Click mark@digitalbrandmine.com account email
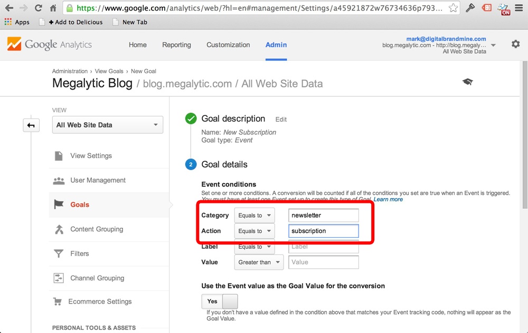The image size is (528, 333). click(446, 39)
